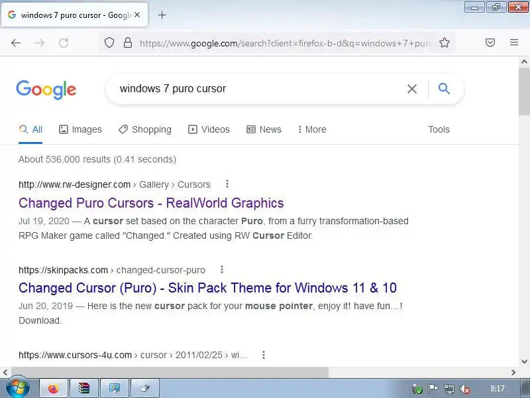Image resolution: width=530 pixels, height=398 pixels.
Task: Switch to Videos results
Action: pos(209,129)
